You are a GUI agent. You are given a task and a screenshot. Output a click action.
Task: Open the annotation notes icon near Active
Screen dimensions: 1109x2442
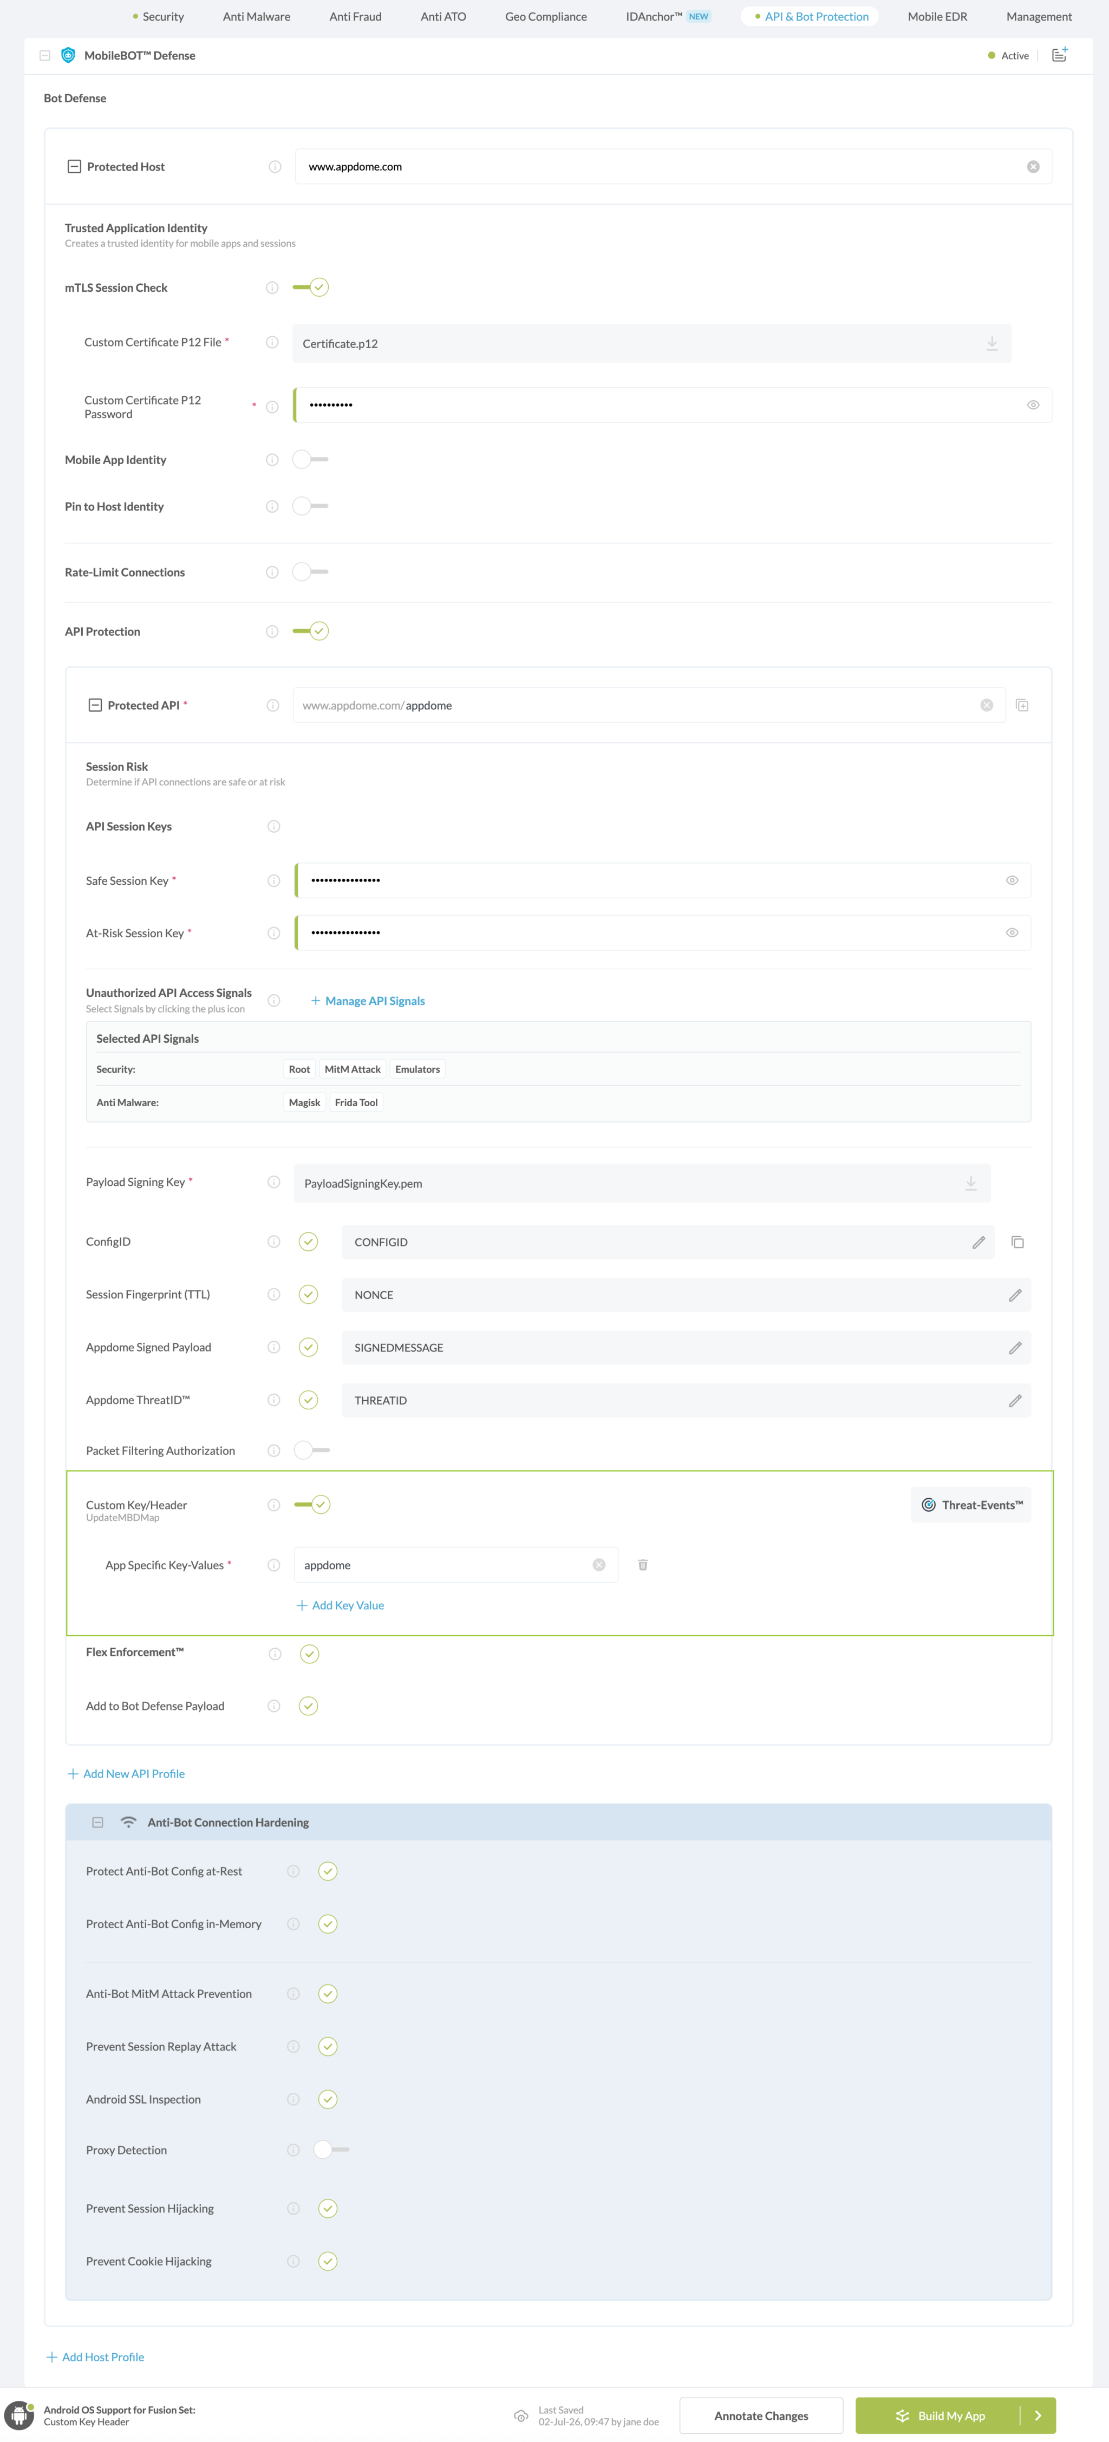(x=1060, y=55)
